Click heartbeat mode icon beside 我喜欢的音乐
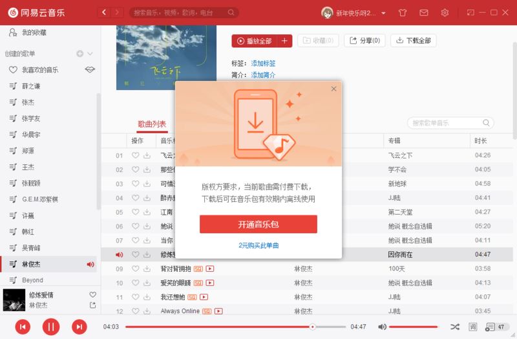The image size is (517, 339). pos(90,70)
